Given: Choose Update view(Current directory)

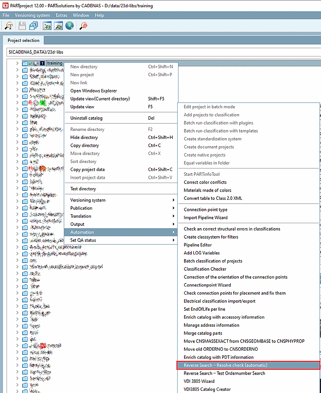Looking at the screenshot, I should 121,99.
